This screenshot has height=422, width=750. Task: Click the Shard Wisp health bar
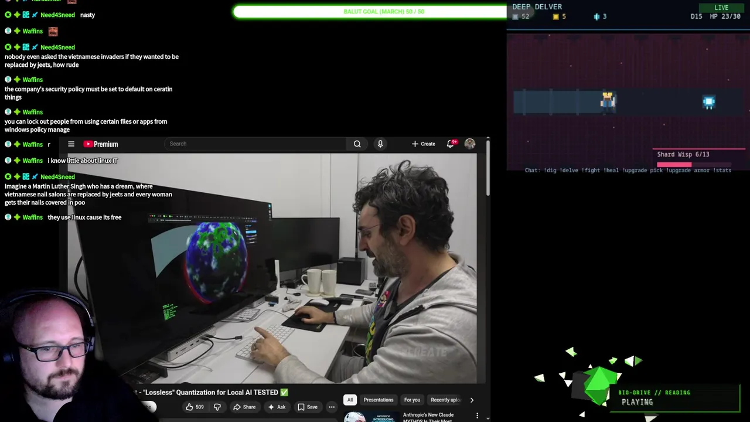tap(694, 165)
